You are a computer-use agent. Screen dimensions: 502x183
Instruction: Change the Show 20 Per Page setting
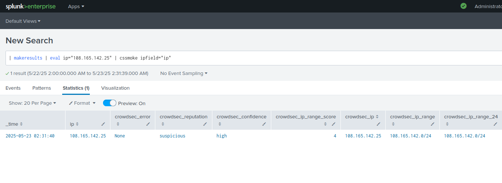[x=32, y=103]
